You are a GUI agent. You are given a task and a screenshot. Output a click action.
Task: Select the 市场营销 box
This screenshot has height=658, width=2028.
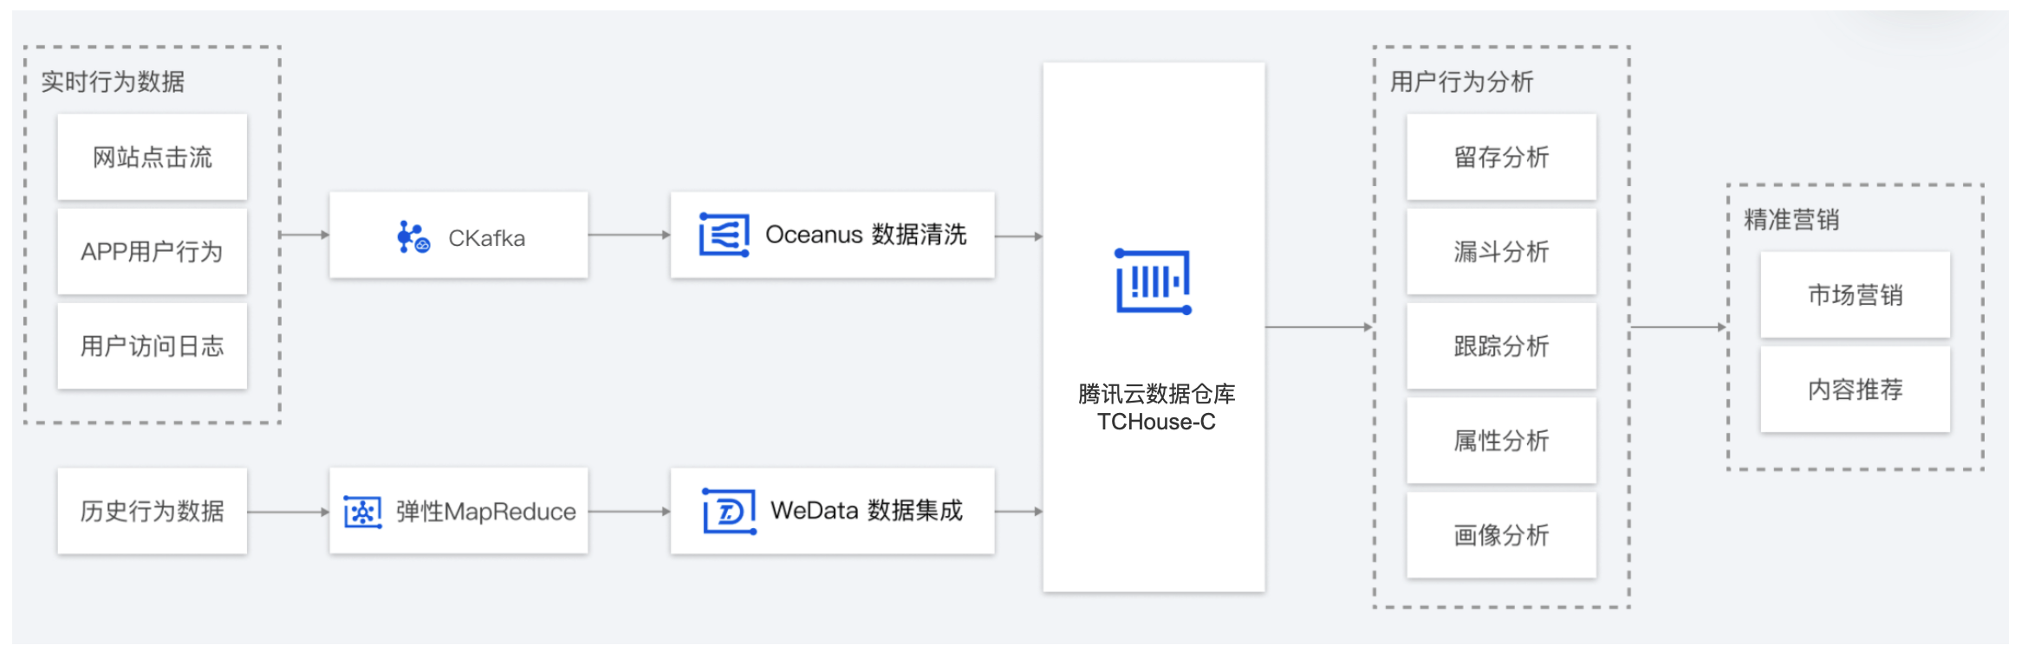[x=1855, y=295]
